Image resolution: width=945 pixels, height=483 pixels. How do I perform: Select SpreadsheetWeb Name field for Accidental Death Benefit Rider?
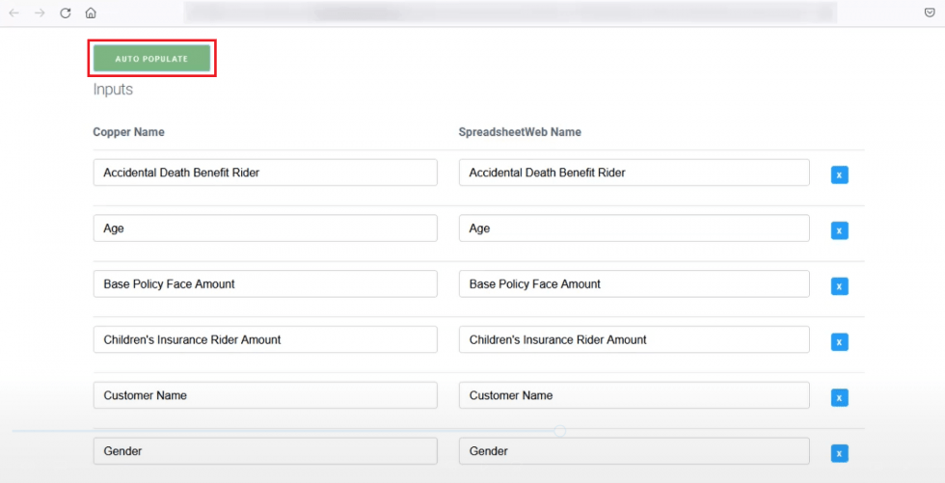tap(634, 173)
